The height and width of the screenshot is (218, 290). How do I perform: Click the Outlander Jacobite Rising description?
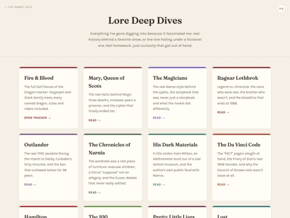[x=48, y=164]
